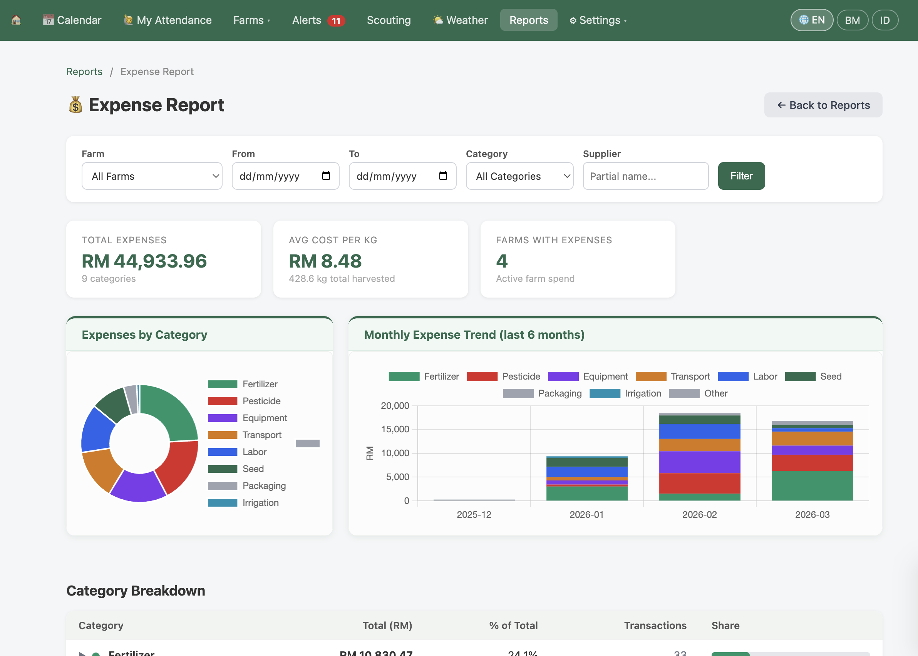Open the From date calendar picker icon
918x656 pixels.
point(326,176)
